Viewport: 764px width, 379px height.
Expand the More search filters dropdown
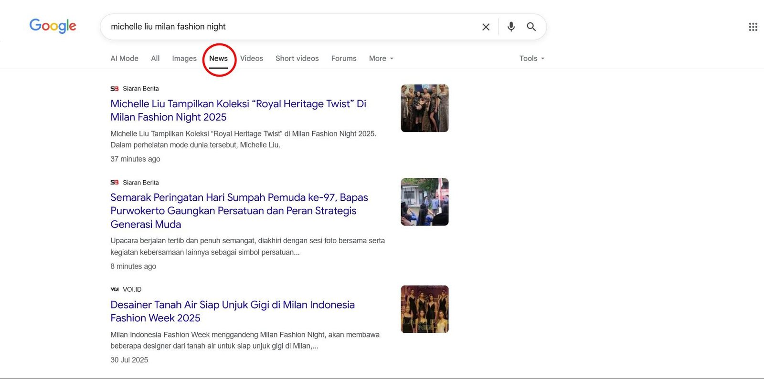pos(381,58)
